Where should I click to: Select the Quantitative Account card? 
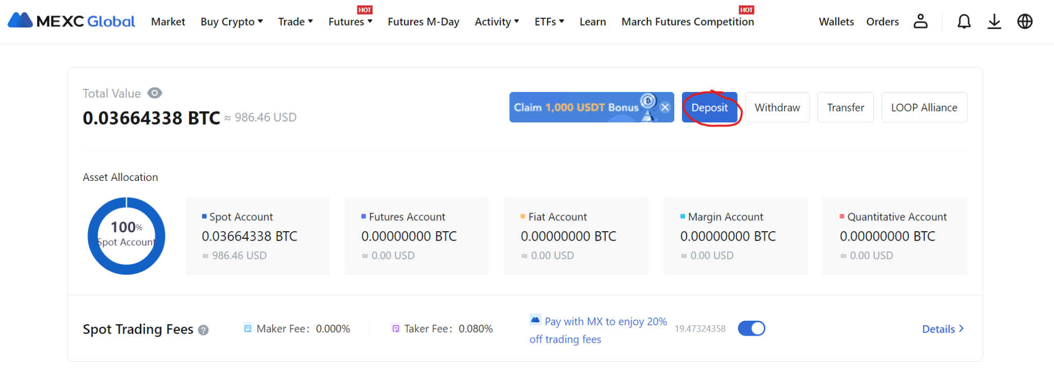tap(895, 236)
